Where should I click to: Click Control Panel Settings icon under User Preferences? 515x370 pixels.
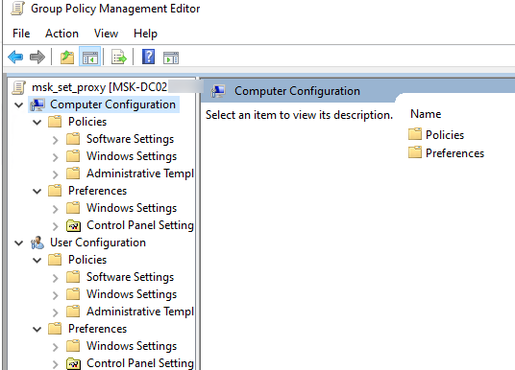pyautogui.click(x=73, y=363)
